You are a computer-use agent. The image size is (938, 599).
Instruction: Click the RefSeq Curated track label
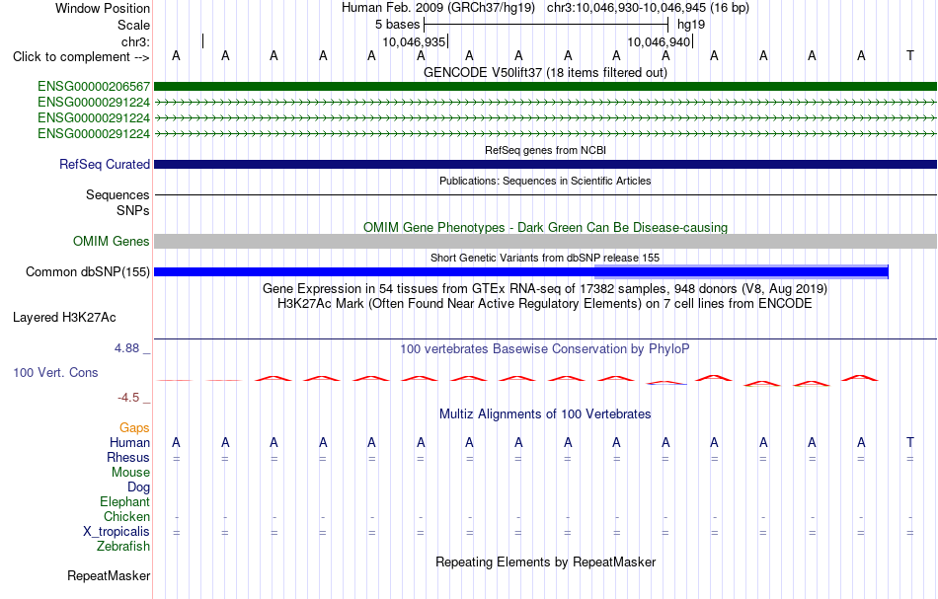[104, 165]
